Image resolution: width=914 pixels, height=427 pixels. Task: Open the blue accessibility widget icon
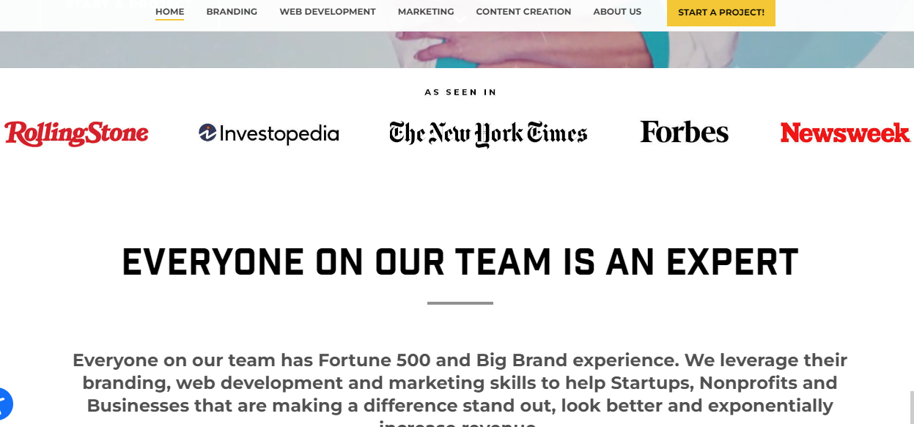coord(4,402)
